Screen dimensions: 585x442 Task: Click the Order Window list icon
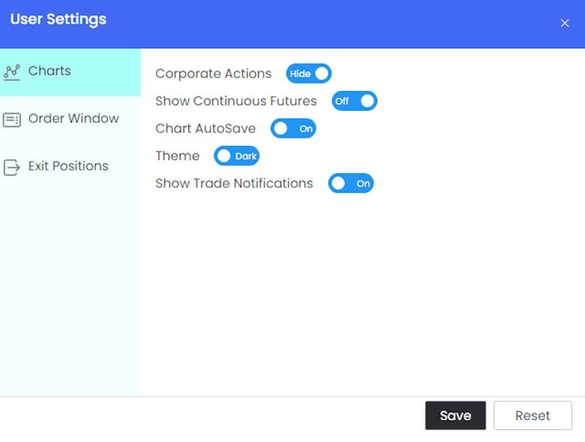click(x=12, y=119)
